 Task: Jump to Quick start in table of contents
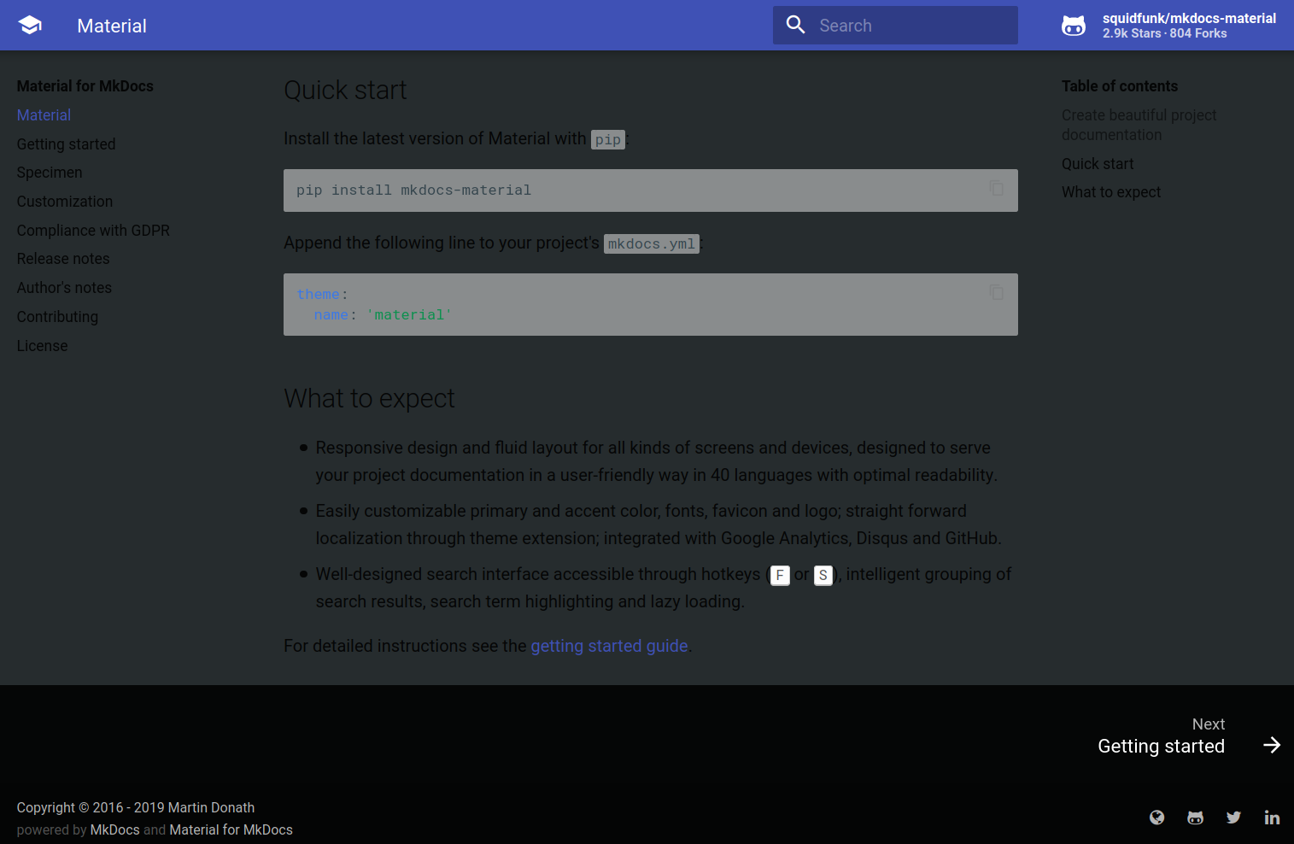pos(1098,164)
